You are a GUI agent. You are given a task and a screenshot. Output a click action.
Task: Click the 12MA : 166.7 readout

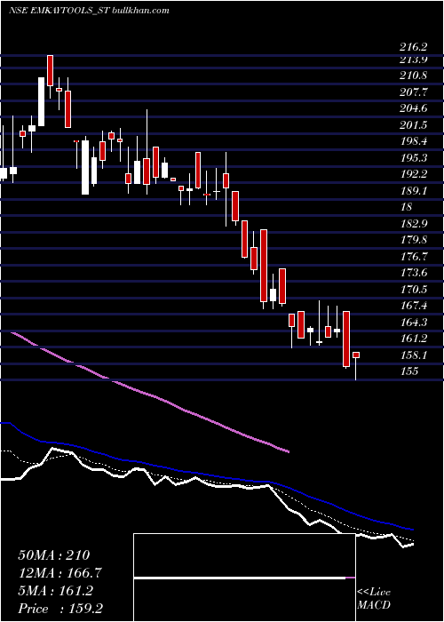(60, 573)
